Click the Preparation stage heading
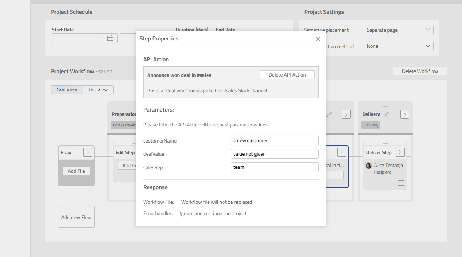462x257 pixels. [x=124, y=114]
